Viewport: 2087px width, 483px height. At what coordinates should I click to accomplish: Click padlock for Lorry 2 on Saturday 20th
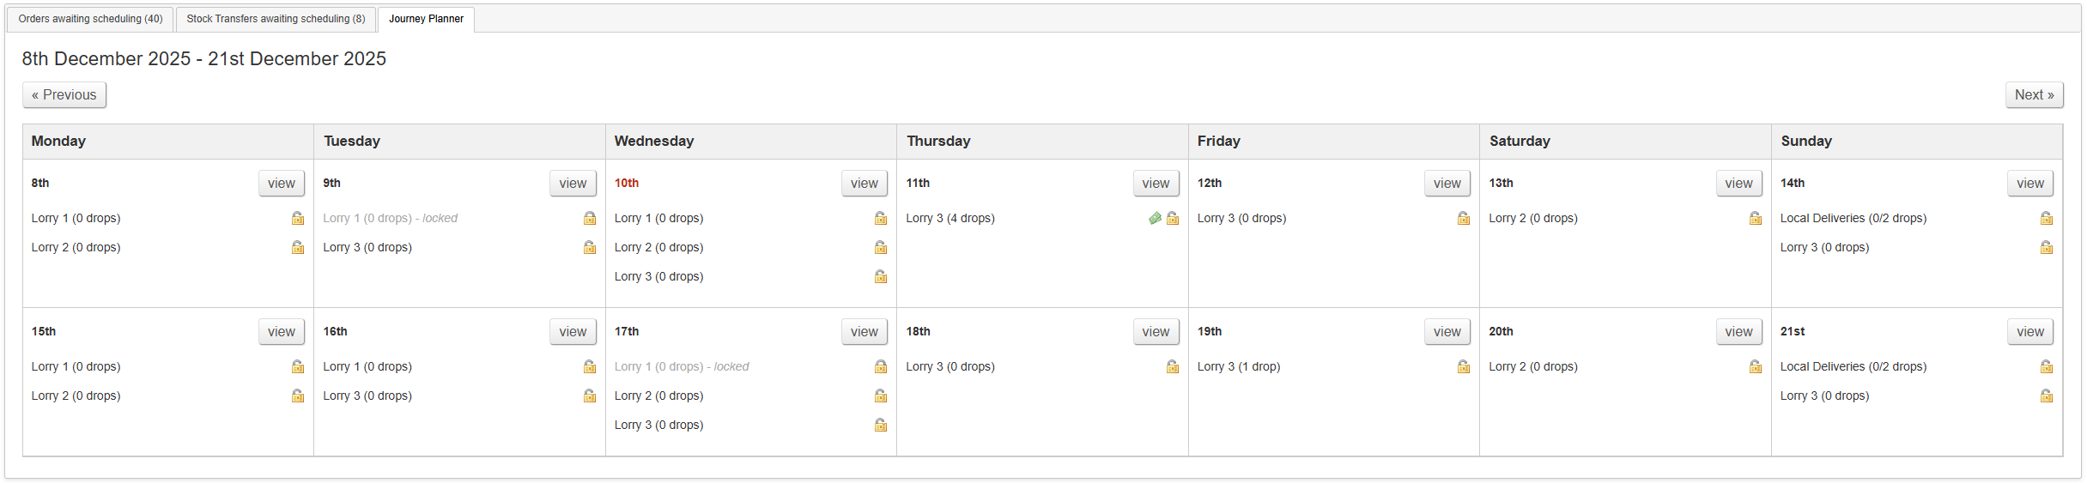pyautogui.click(x=1756, y=367)
